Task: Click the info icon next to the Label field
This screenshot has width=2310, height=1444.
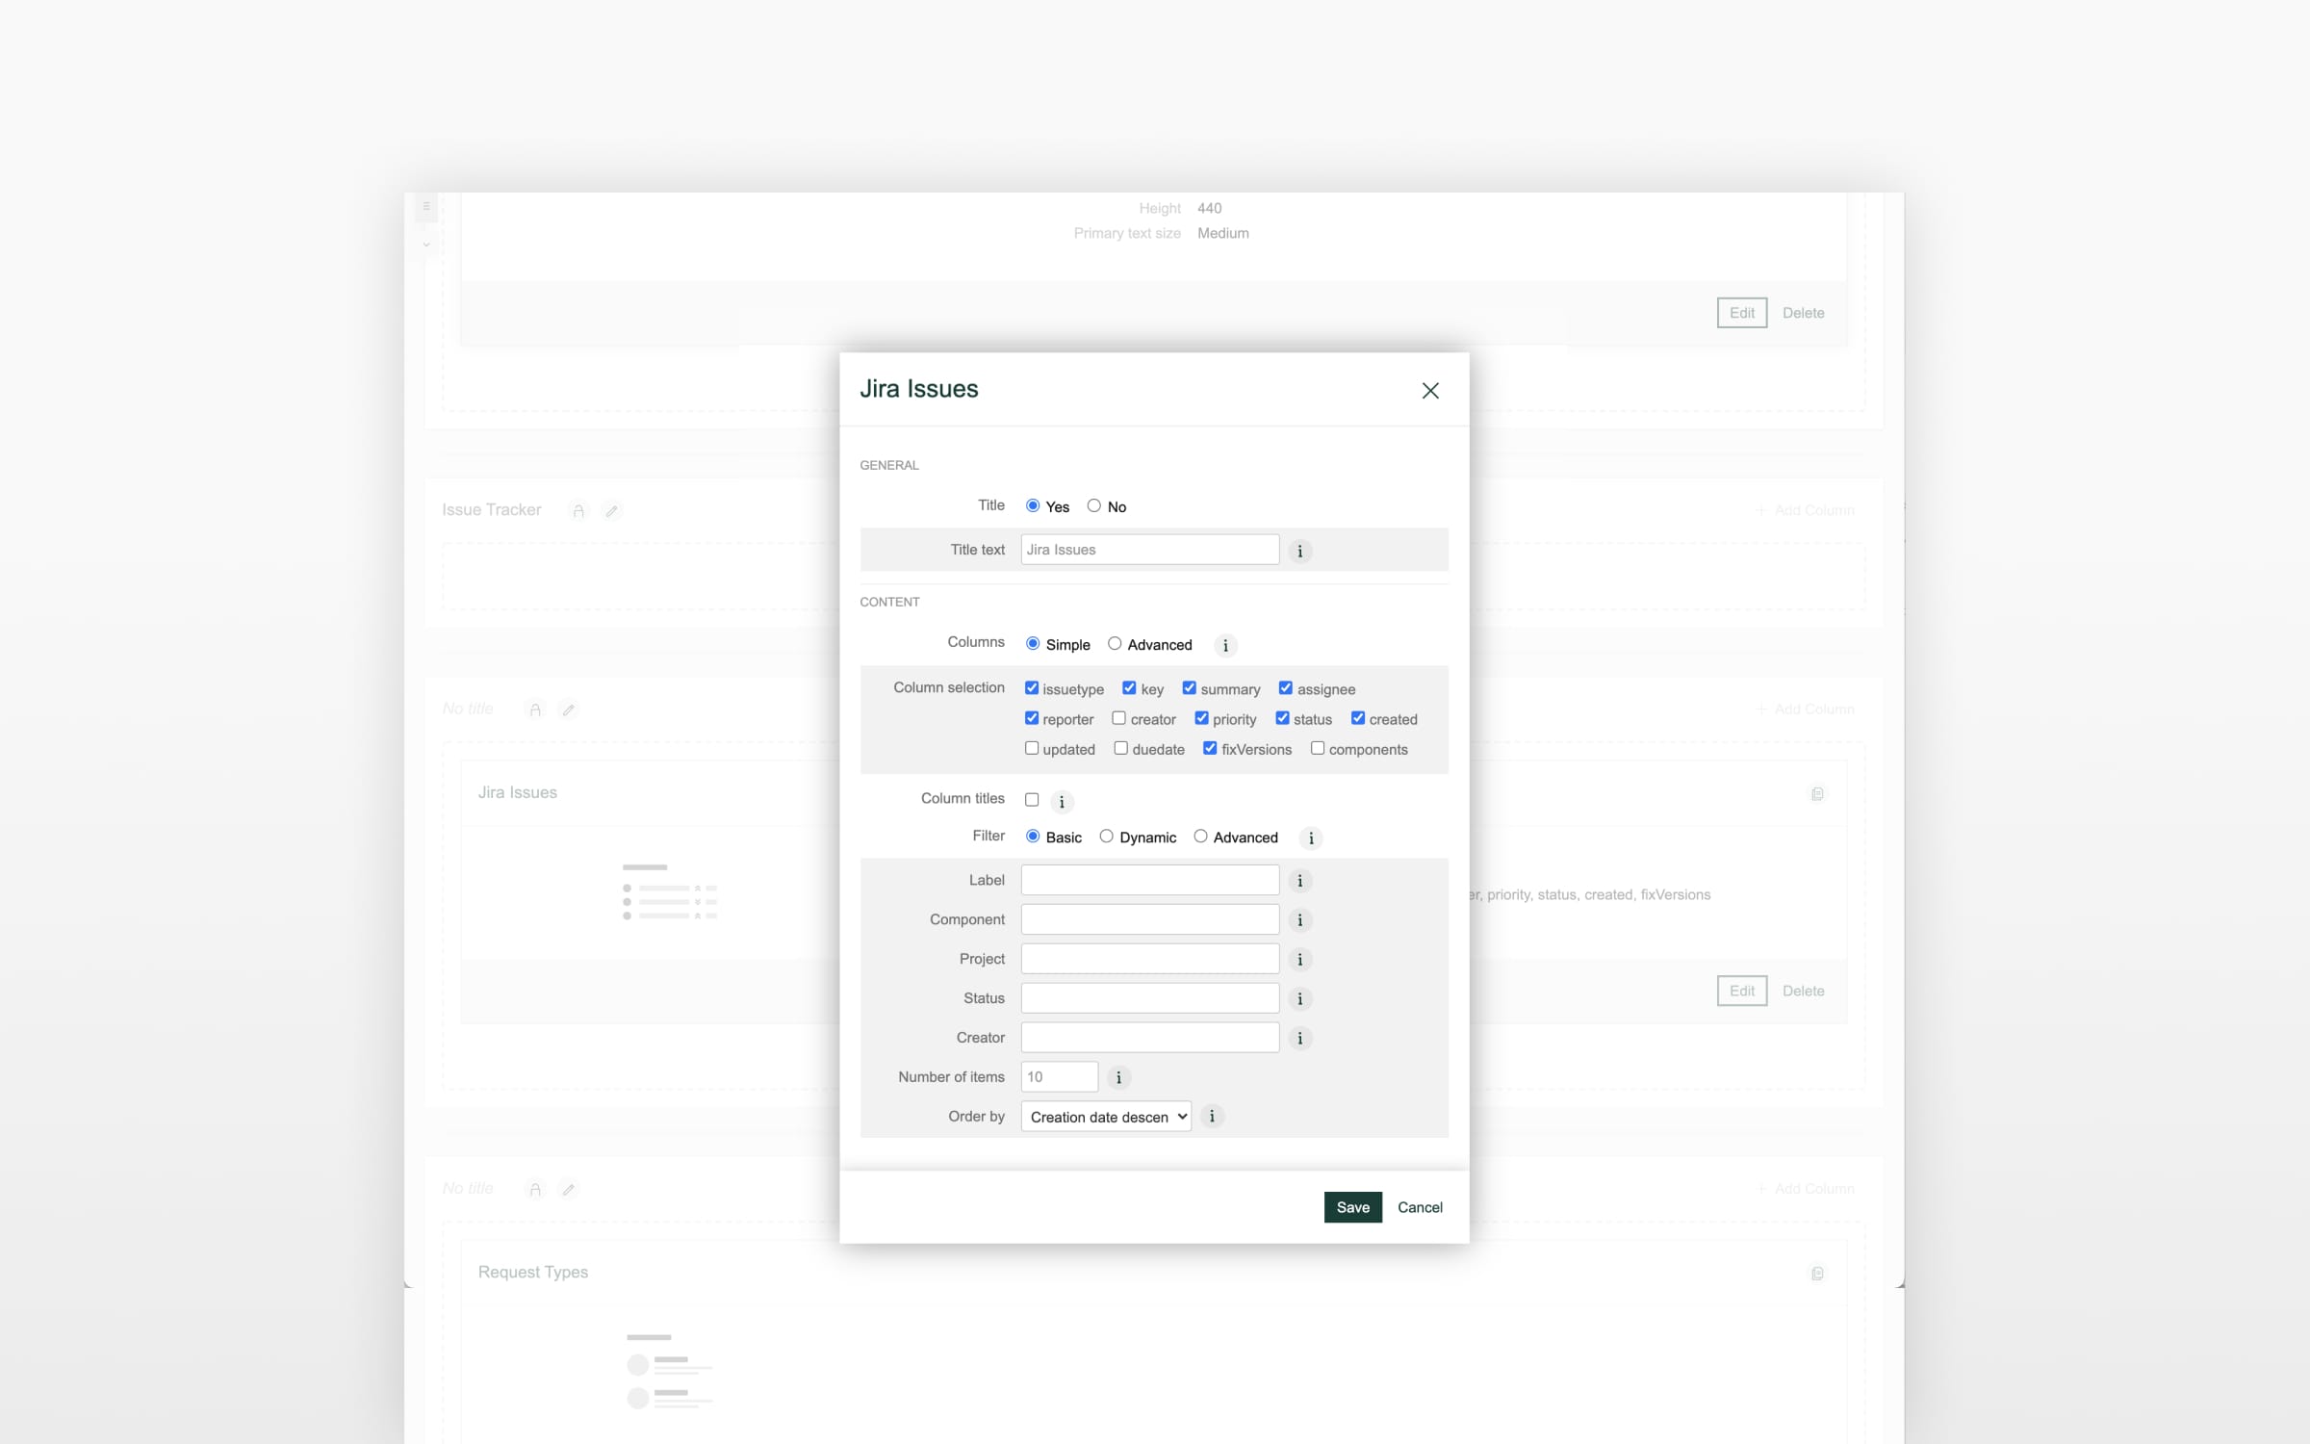Action: pos(1301,881)
